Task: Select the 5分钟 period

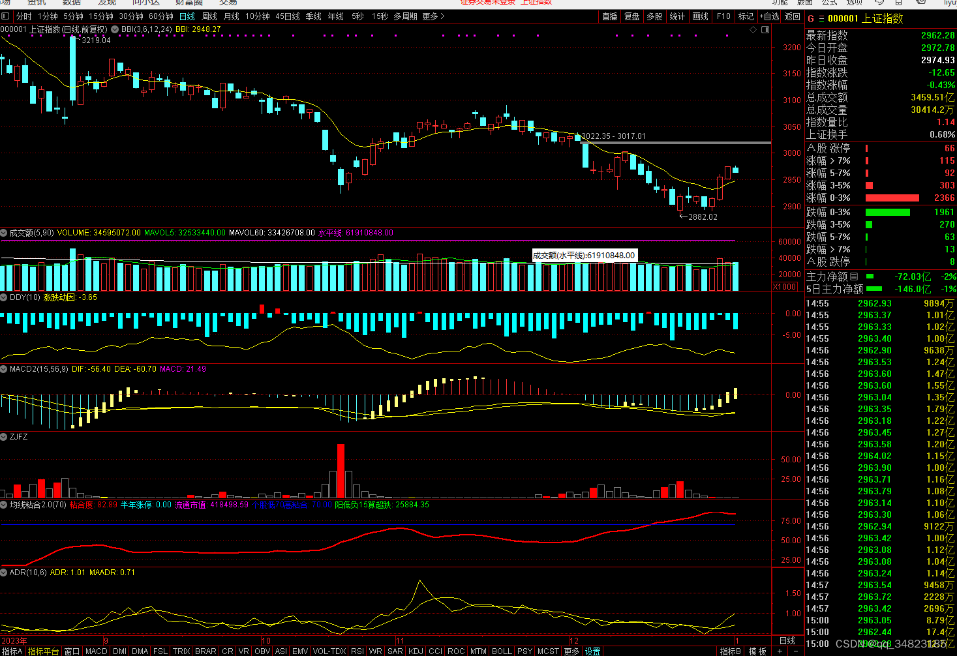Action: pyautogui.click(x=73, y=16)
